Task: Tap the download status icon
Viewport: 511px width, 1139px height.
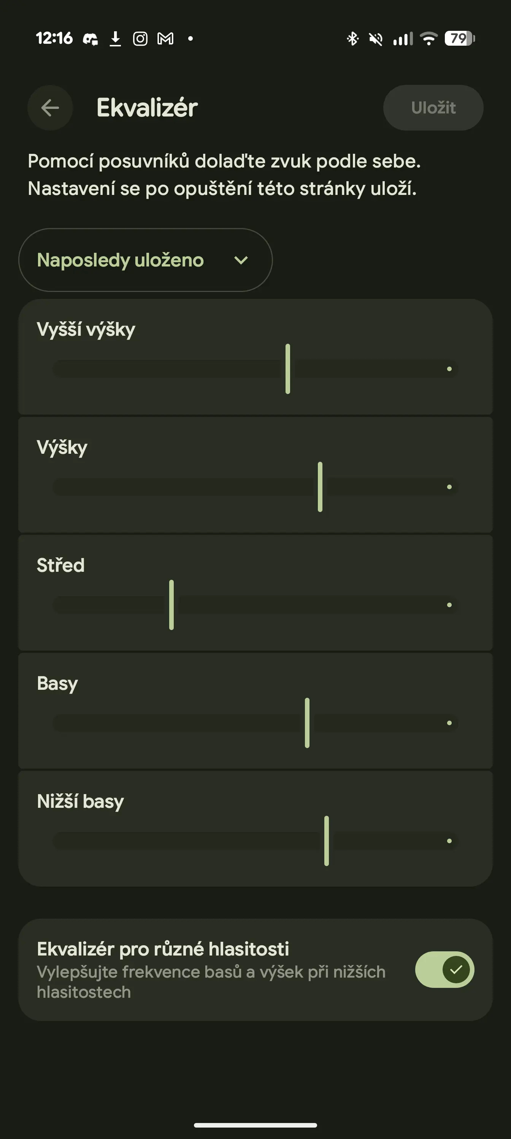Action: point(115,39)
